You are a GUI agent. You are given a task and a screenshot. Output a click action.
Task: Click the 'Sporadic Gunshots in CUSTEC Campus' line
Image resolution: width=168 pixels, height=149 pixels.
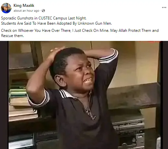tap(44, 18)
